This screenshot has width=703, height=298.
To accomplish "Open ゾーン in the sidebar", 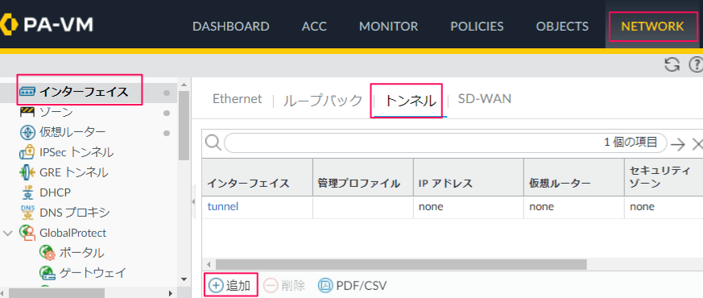I will point(56,112).
